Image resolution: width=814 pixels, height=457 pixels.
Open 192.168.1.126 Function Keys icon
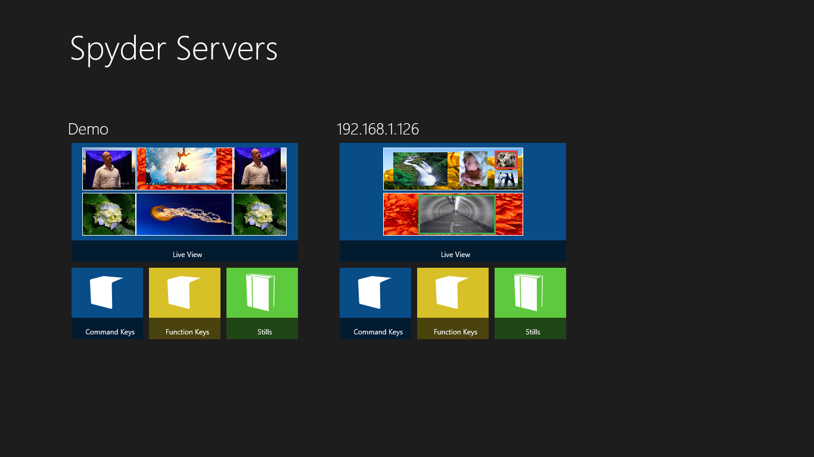(452, 292)
